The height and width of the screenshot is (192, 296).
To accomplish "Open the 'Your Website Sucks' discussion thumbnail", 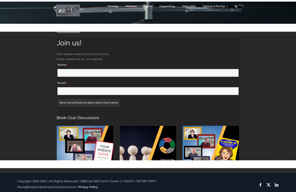I will [85, 143].
